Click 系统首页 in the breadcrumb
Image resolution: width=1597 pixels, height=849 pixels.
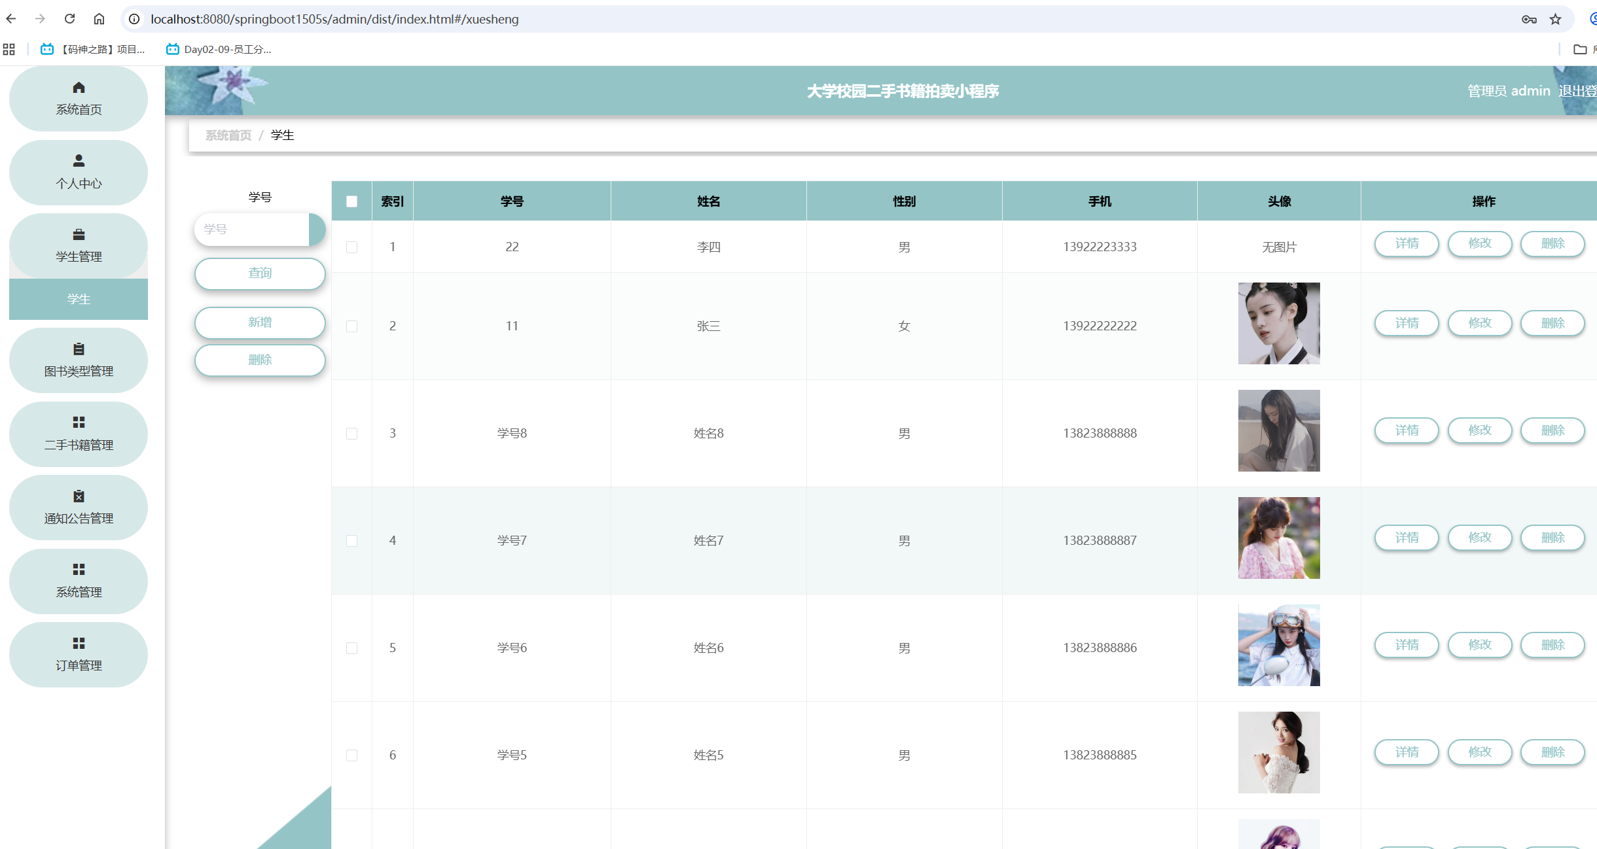click(x=228, y=135)
